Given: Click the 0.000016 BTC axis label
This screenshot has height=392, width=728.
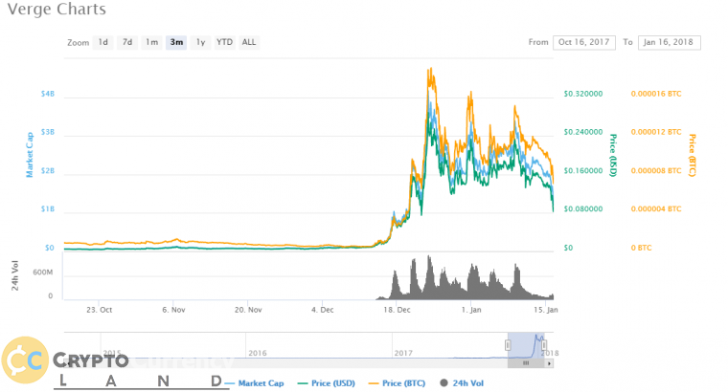Looking at the screenshot, I should click(x=656, y=94).
